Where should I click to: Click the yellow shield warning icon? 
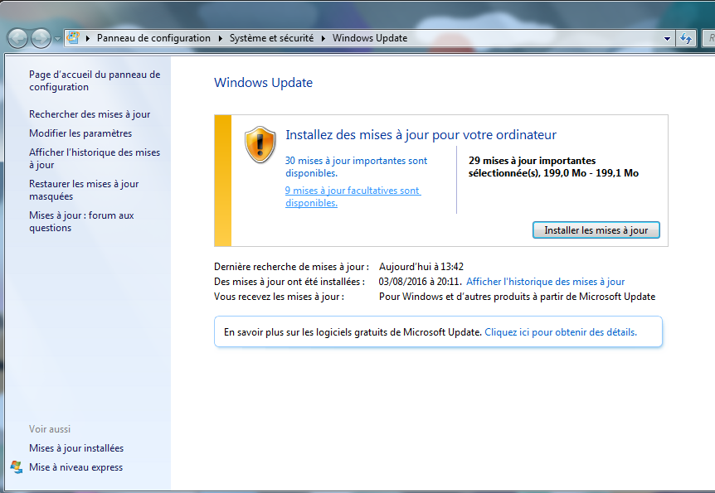pyautogui.click(x=260, y=143)
